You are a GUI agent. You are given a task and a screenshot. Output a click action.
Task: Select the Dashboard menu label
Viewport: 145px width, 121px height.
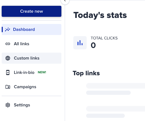24,29
